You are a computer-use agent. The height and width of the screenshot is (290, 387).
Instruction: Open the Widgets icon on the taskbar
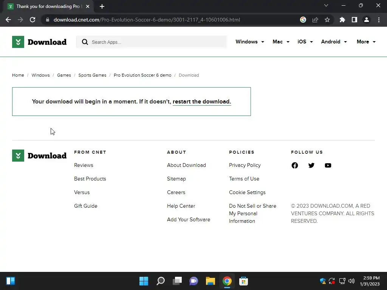[11, 281]
